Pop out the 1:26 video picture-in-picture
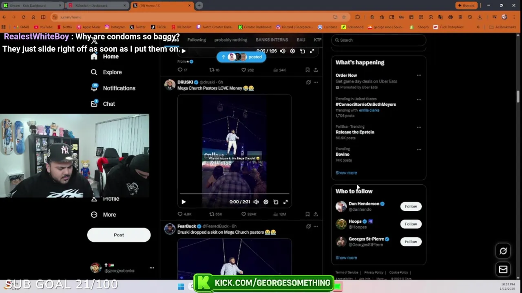The width and height of the screenshot is (522, 293). (x=302, y=51)
